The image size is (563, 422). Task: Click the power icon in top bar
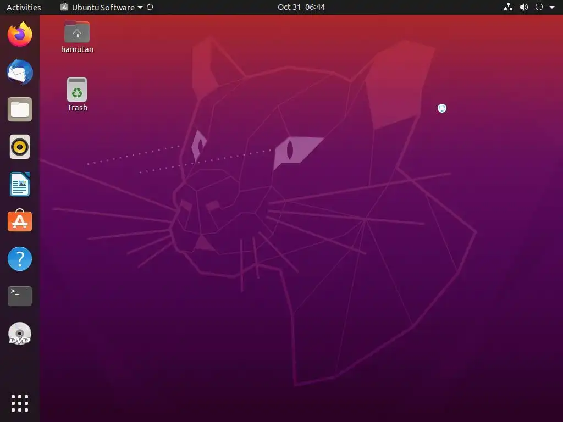[539, 7]
